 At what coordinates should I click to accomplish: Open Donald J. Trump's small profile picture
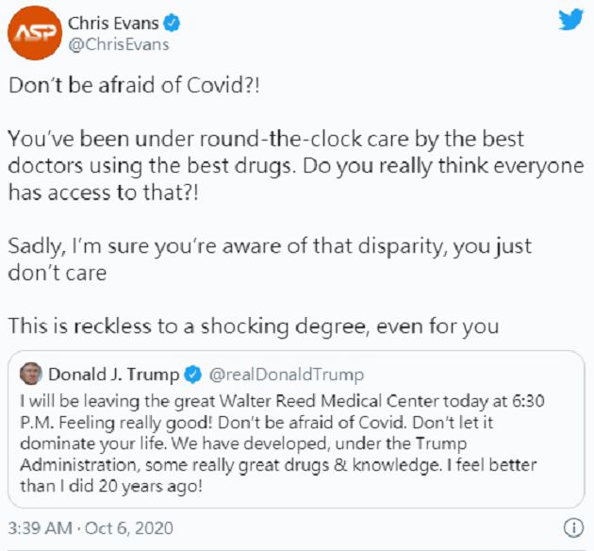(31, 374)
